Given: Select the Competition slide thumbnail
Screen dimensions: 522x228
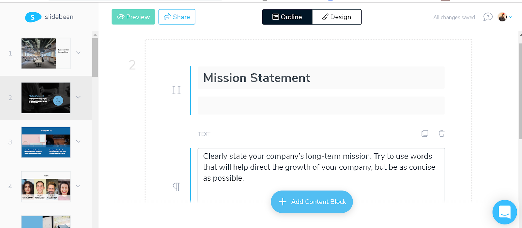Looking at the screenshot, I should 46,142.
